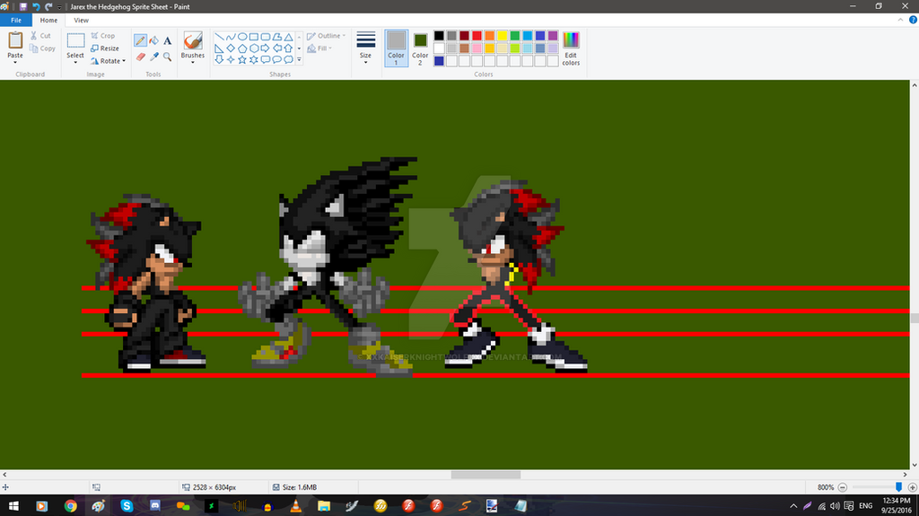
Task: Collapse the ribbon with the chevron
Action: click(900, 20)
